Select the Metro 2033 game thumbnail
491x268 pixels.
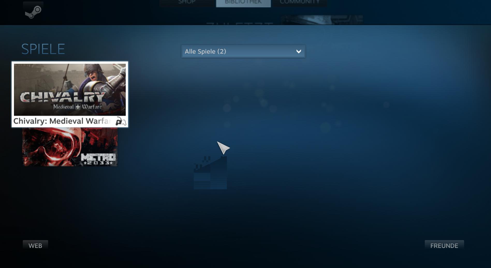(70, 147)
